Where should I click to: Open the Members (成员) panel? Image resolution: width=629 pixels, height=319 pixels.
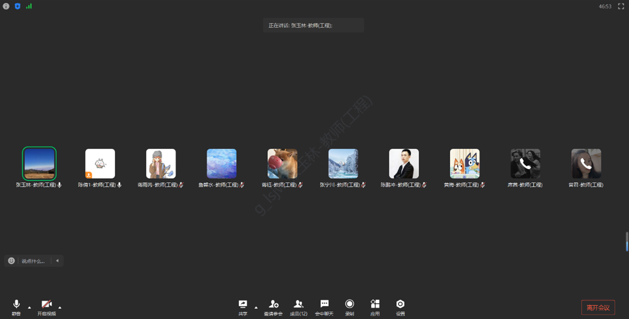(x=299, y=305)
